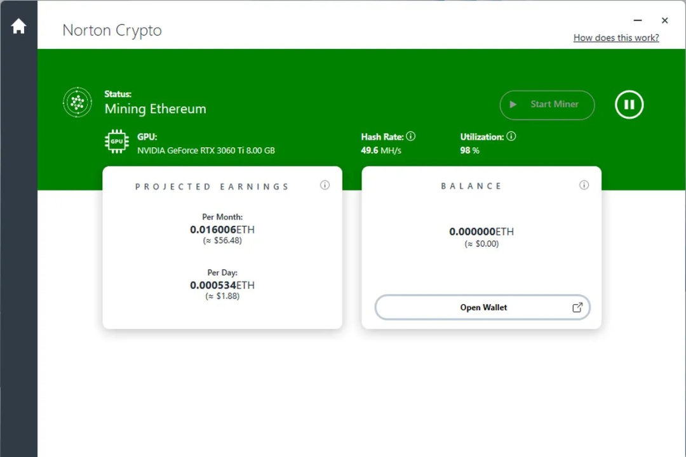Viewport: 686px width, 457px height.
Task: Click the Utilization info icon
Action: click(511, 136)
